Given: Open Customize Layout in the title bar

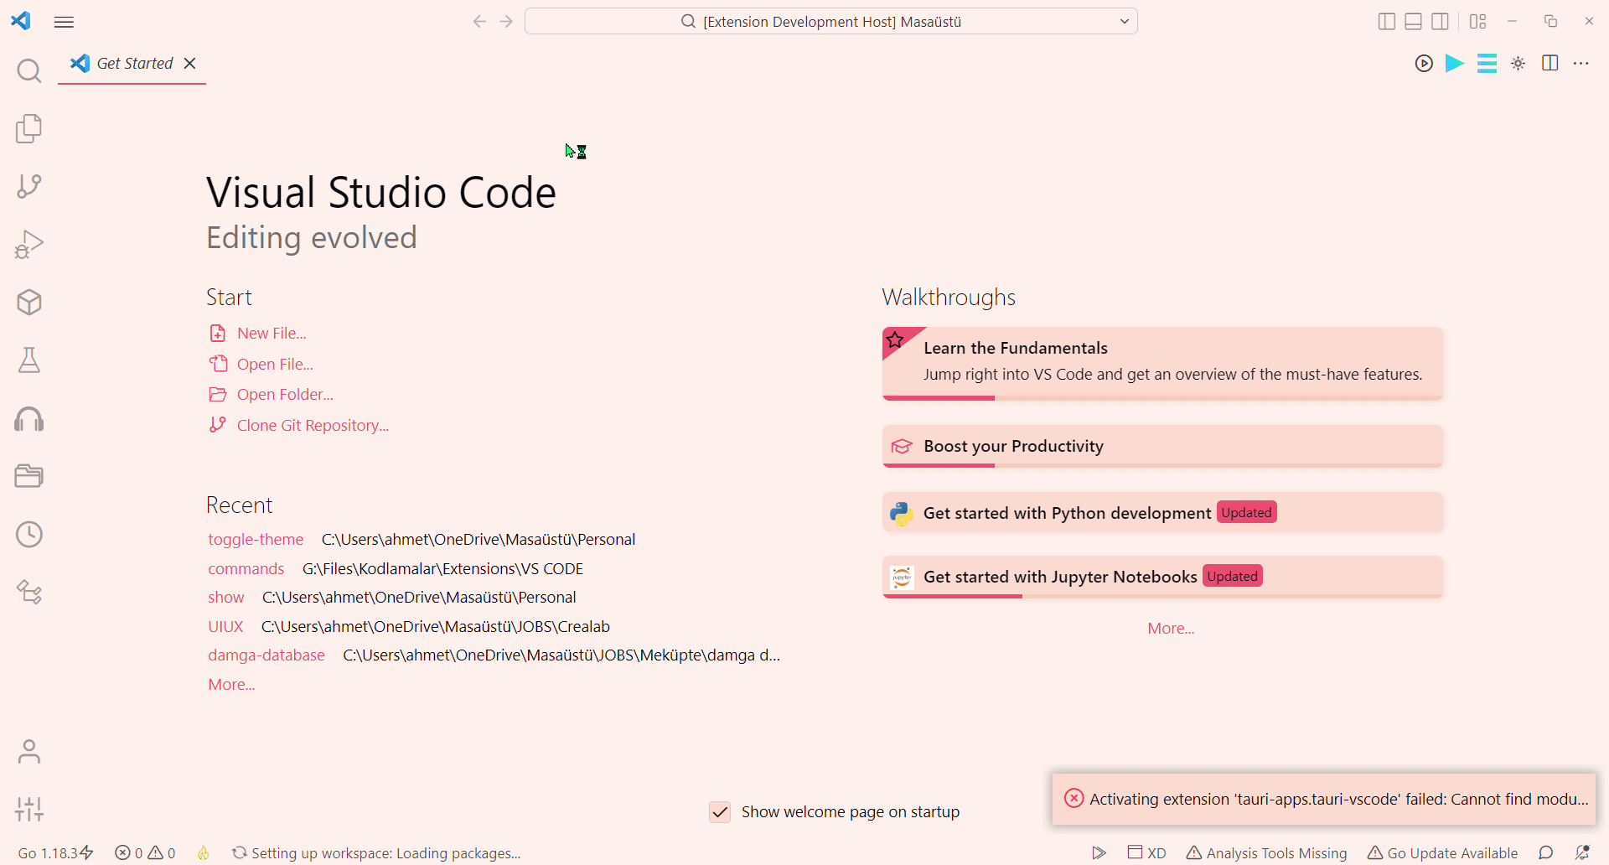Looking at the screenshot, I should (1477, 22).
